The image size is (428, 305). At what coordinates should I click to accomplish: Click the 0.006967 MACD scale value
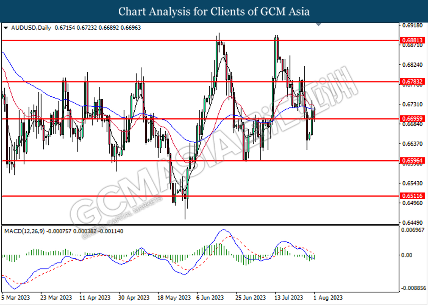[x=413, y=230]
